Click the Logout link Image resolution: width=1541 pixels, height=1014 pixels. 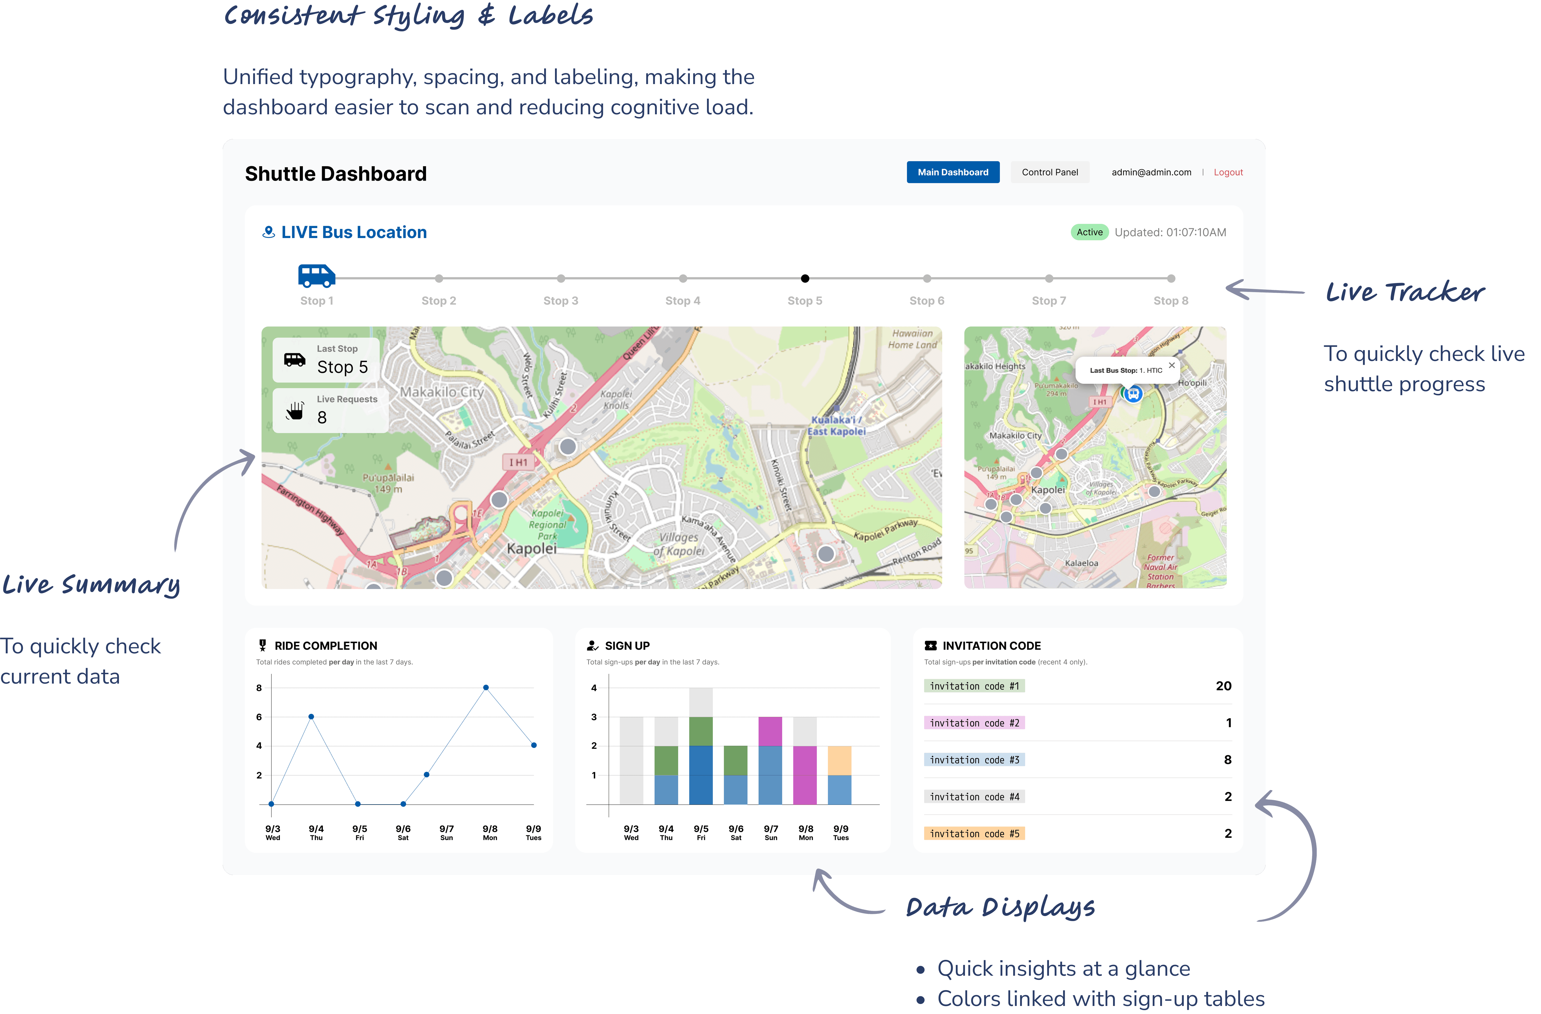point(1228,172)
